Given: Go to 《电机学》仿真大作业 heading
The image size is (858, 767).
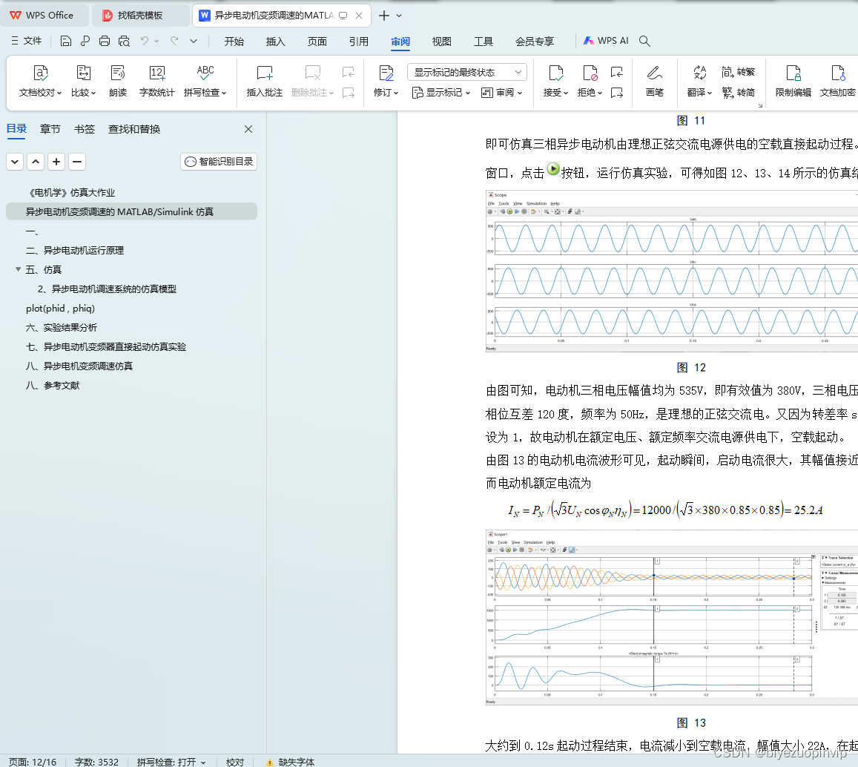Looking at the screenshot, I should pos(70,193).
